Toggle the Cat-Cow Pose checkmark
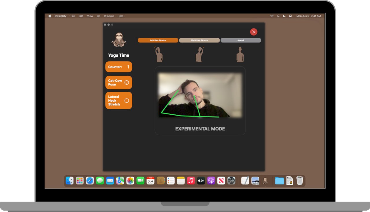Screen dimensions: 370x212 click(x=127, y=83)
